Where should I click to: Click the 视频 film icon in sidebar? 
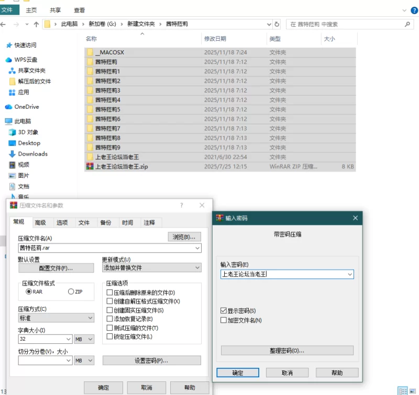tap(12, 165)
